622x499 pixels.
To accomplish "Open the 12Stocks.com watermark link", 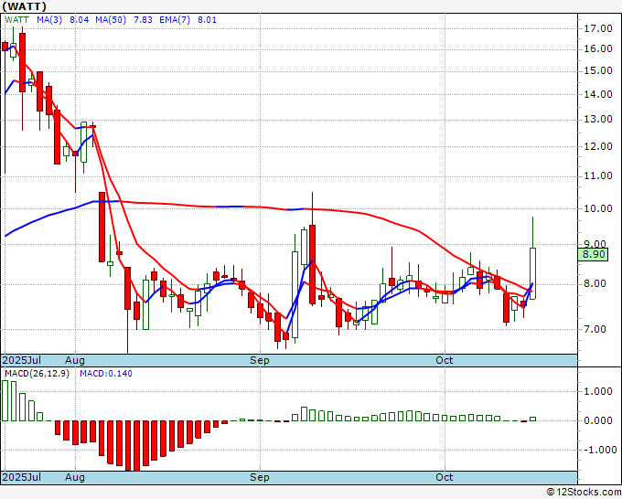I will pyautogui.click(x=583, y=492).
